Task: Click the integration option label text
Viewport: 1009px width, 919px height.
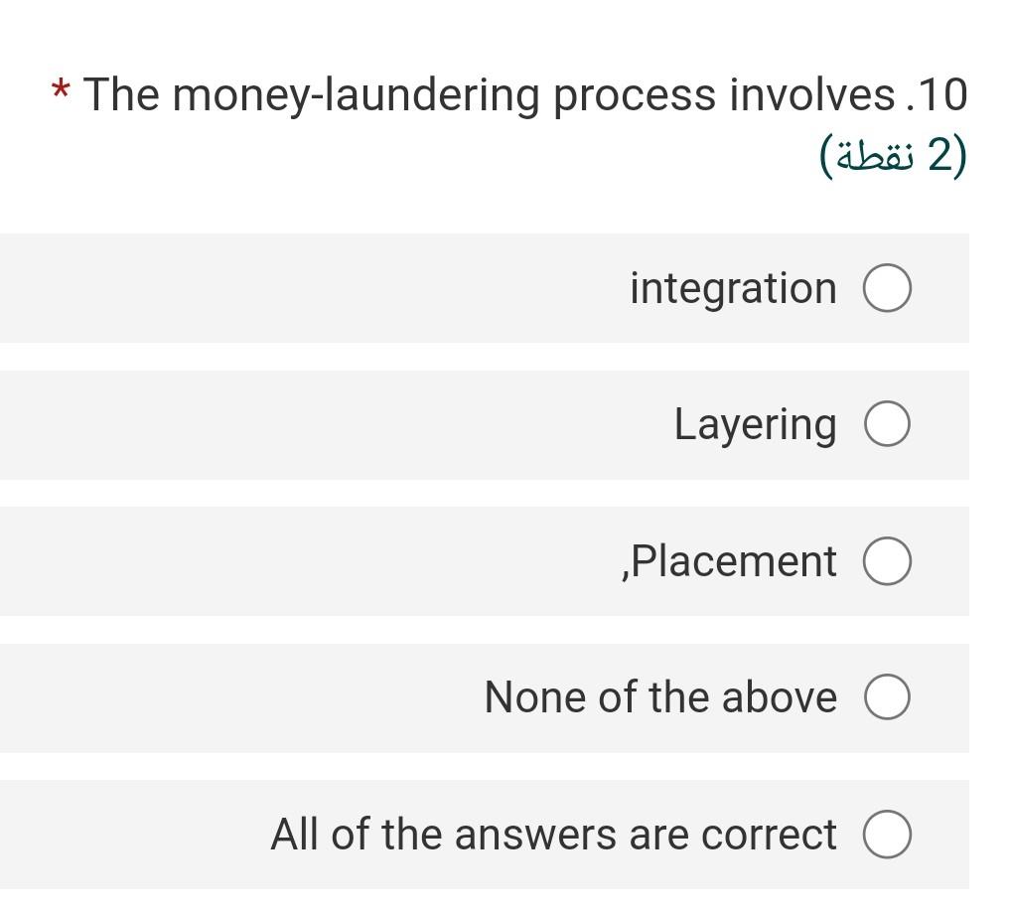Action: [732, 288]
